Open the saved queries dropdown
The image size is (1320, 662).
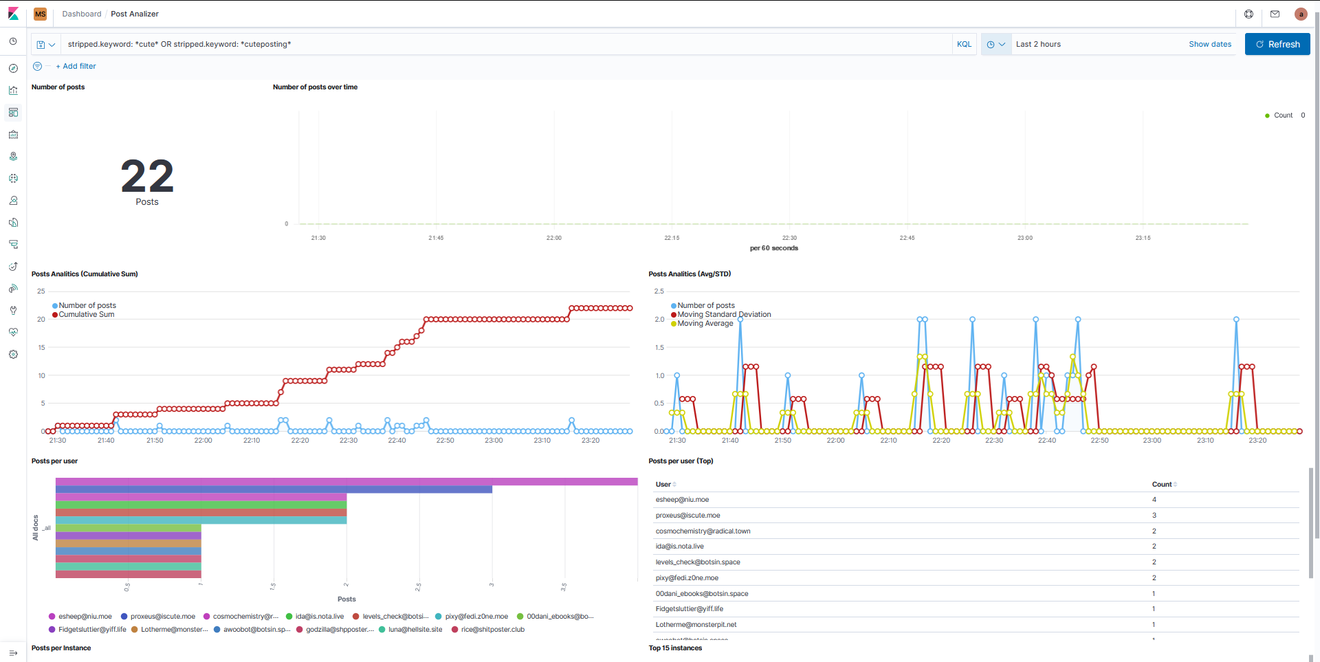coord(45,45)
